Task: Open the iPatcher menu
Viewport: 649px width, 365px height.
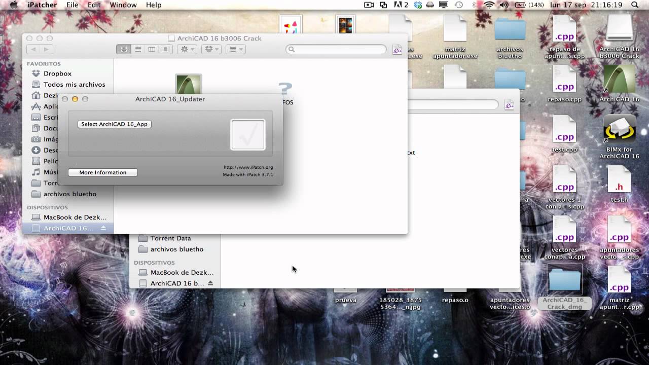Action: point(42,5)
